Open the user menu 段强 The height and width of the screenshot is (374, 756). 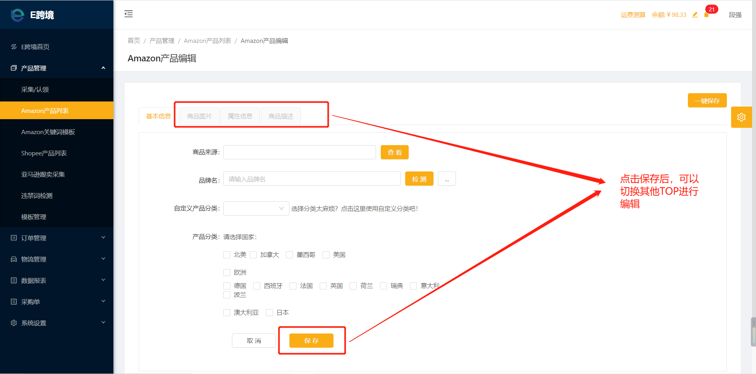click(735, 15)
